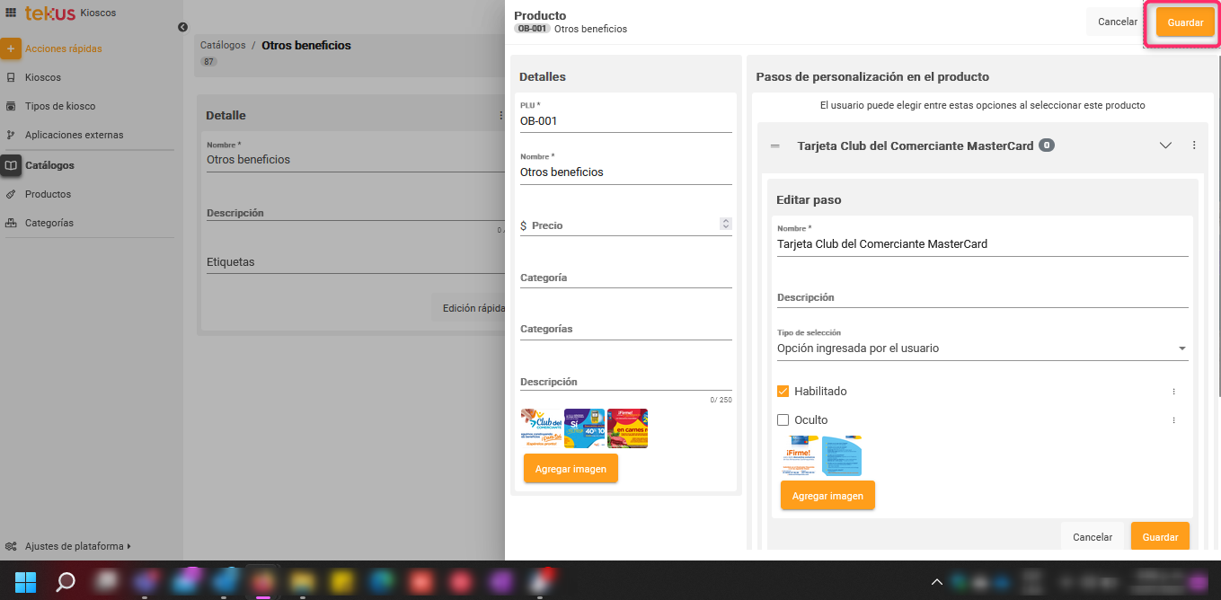Go to Kioscos in the sidebar
The width and height of the screenshot is (1221, 600).
click(43, 77)
